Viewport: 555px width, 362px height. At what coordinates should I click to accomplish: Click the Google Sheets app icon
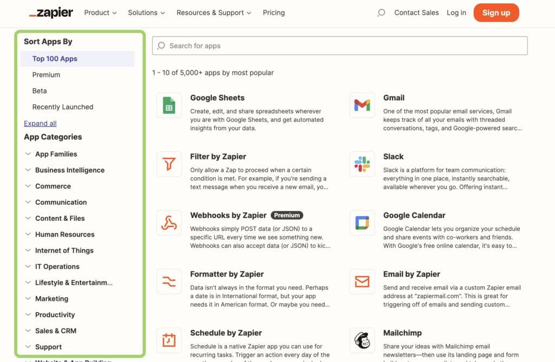click(169, 106)
